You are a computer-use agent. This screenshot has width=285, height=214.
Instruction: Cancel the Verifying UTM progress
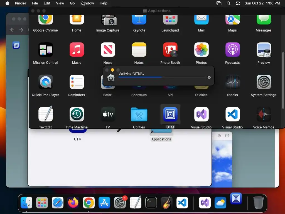[209, 77]
